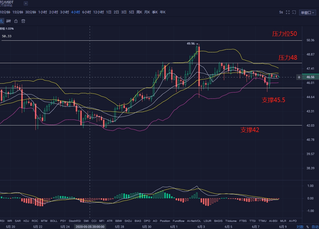Image resolution: width=319 pixels, height=229 pixels.
Task: Switch to 30分钟 timeframe
Action: [x=31, y=12]
